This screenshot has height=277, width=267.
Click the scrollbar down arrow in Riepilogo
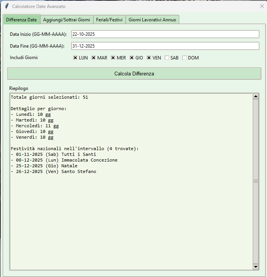click(x=256, y=267)
